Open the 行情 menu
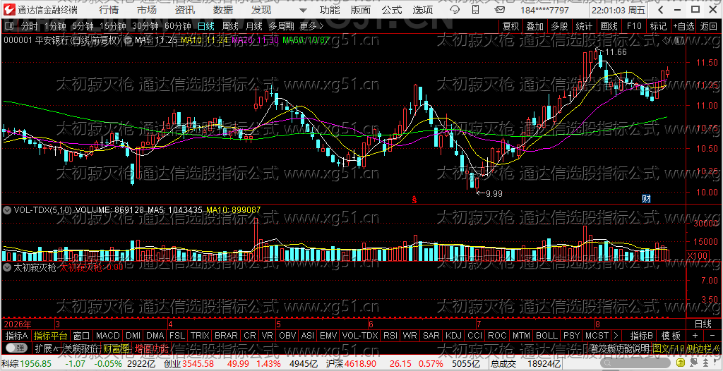The width and height of the screenshot is (723, 371). click(x=108, y=10)
